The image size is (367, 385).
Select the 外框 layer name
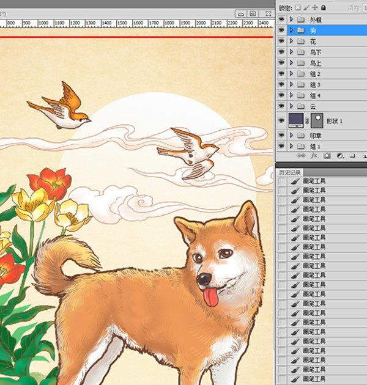tap(316, 20)
